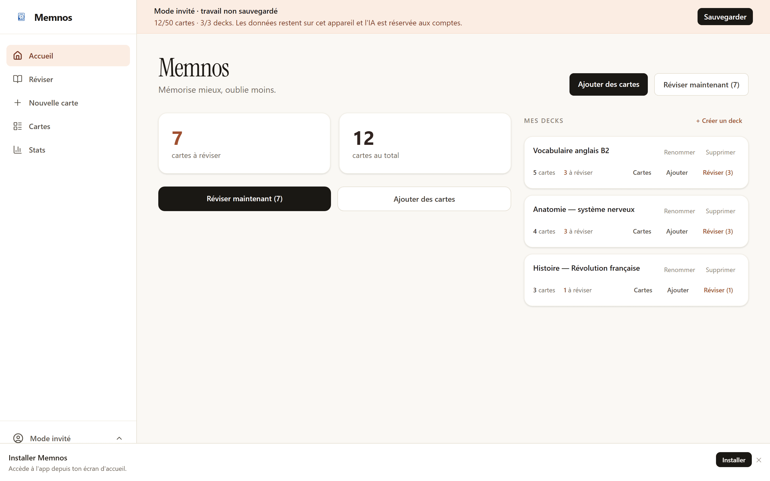Click the + Créer un deck link
The image size is (770, 481).
tap(719, 121)
